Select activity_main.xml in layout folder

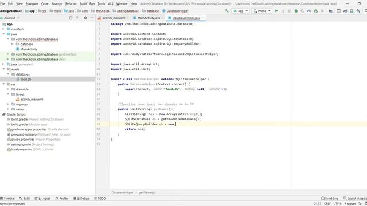point(32,99)
